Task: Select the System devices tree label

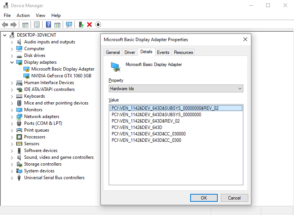Action: [39, 171]
